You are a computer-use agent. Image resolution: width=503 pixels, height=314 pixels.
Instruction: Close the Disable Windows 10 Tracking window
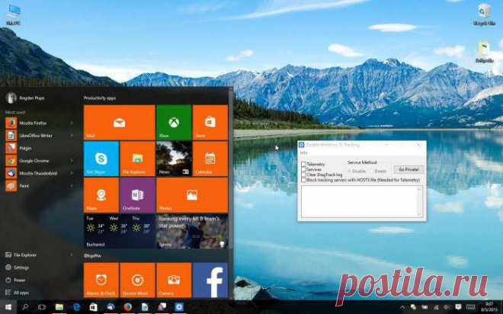[x=418, y=145]
